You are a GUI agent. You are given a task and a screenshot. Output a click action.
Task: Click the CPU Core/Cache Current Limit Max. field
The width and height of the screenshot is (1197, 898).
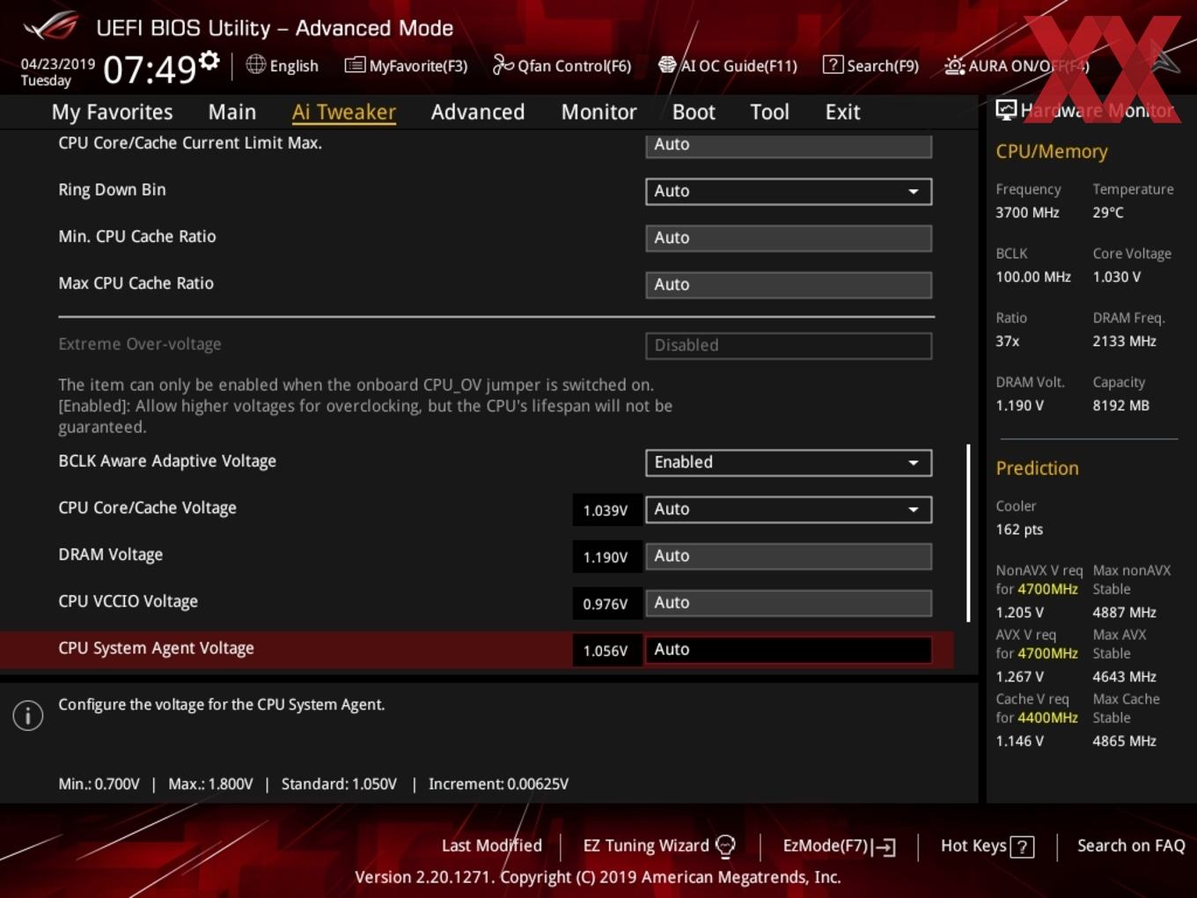[789, 144]
